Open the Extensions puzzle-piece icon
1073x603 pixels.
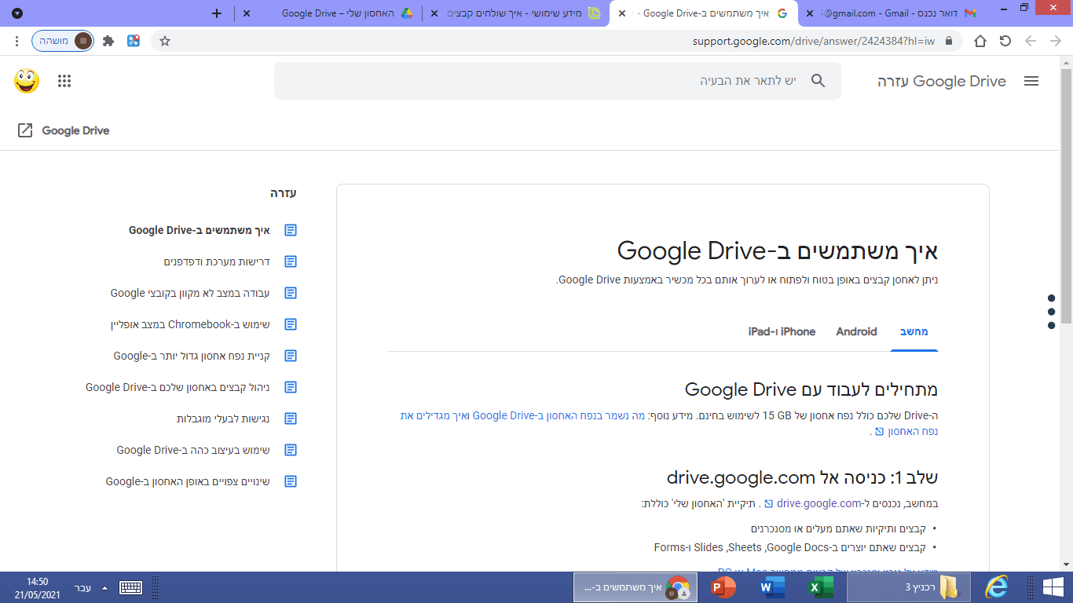[x=108, y=41]
